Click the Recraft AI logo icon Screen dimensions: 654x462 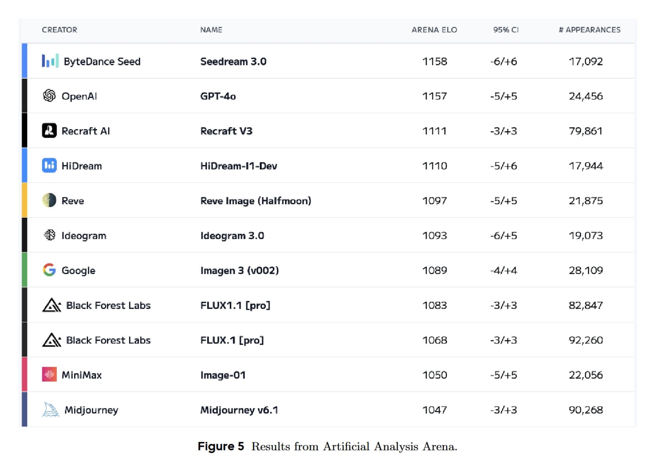coord(49,131)
